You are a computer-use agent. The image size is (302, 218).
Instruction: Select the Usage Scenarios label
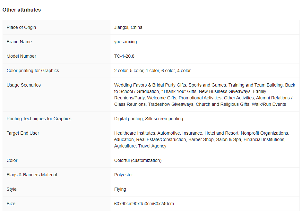point(24,85)
